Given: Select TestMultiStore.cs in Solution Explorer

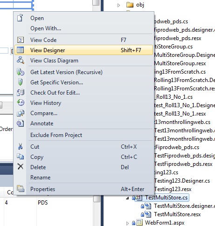Looking at the screenshot, I should [166, 198].
